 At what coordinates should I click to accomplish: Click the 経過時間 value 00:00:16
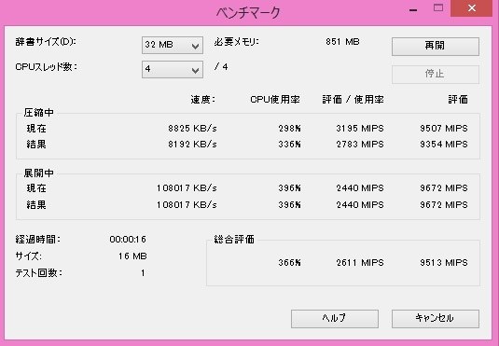tap(128, 239)
